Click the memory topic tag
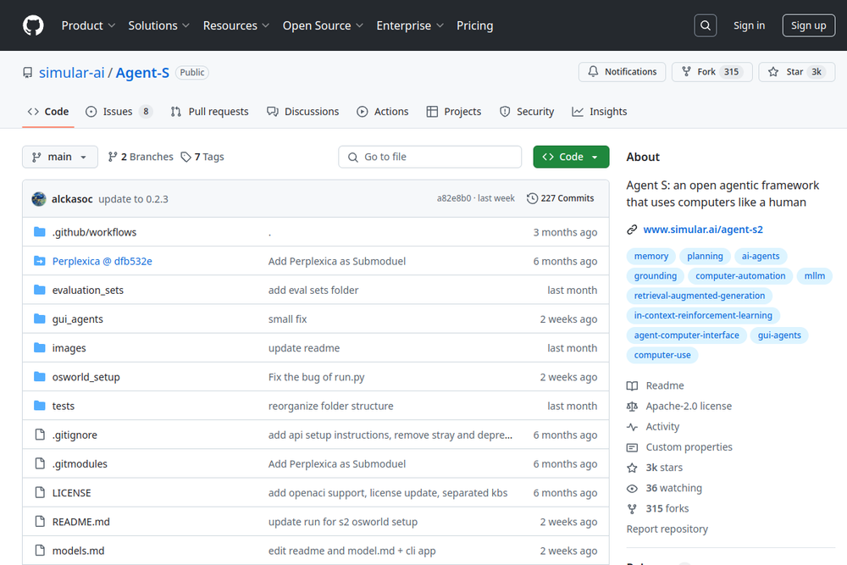 pos(650,256)
